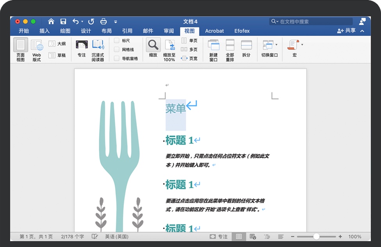Select draft view icon in status bar
The image size is (381, 247).
click(281, 236)
